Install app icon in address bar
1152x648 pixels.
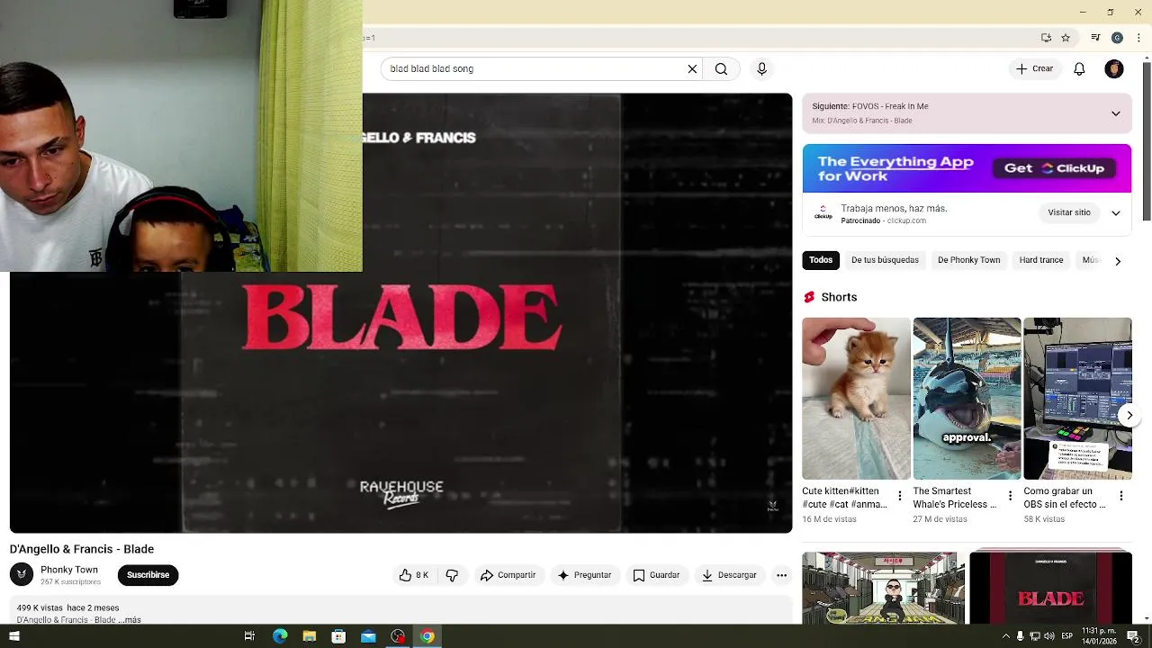point(1046,38)
